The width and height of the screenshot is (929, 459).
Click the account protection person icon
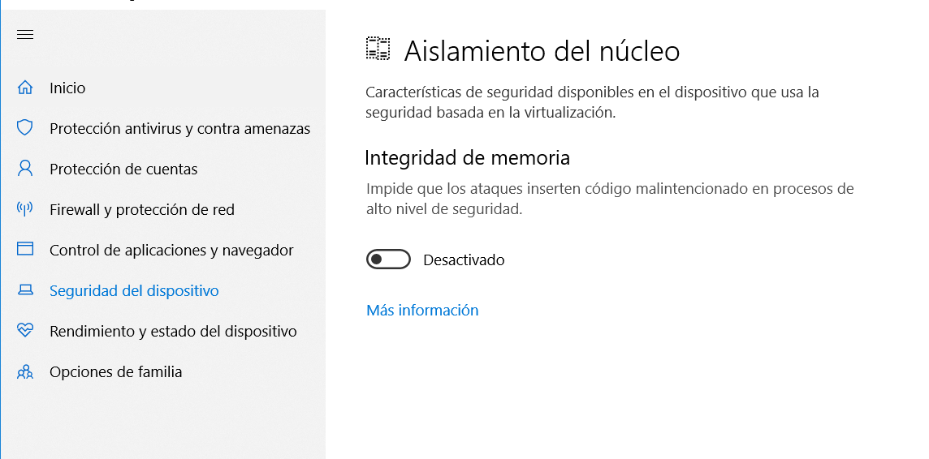[25, 169]
